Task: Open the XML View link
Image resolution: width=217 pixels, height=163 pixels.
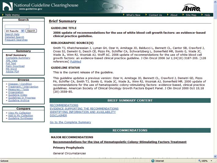Action: (12, 61)
